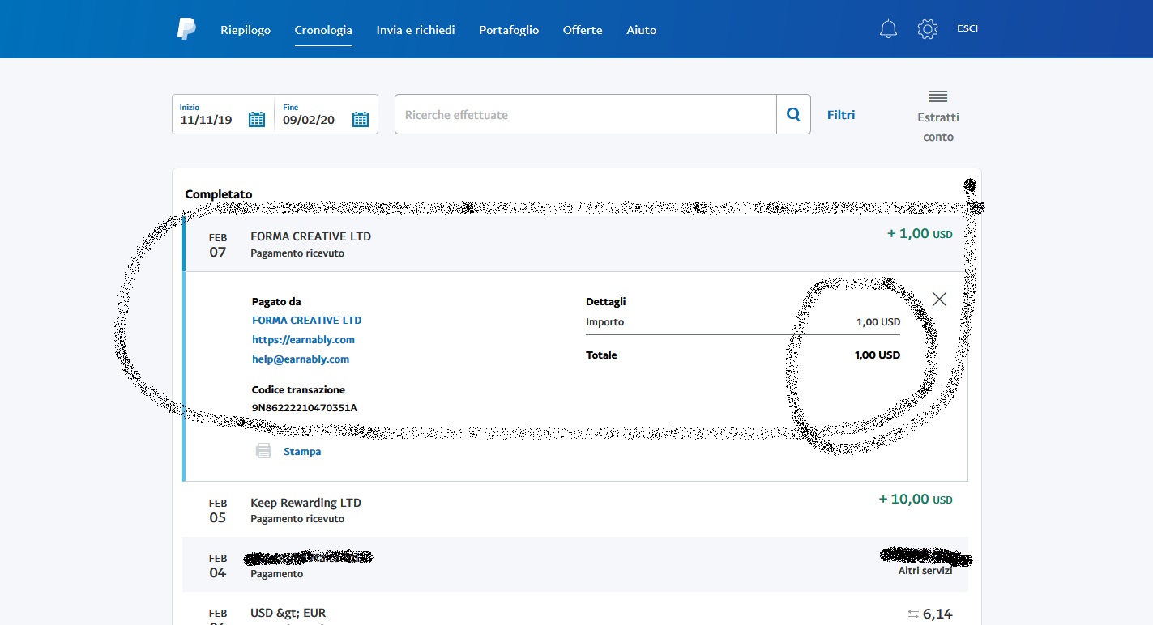Viewport: 1153px width, 625px height.
Task: Open the Filtri link
Action: pyautogui.click(x=841, y=115)
